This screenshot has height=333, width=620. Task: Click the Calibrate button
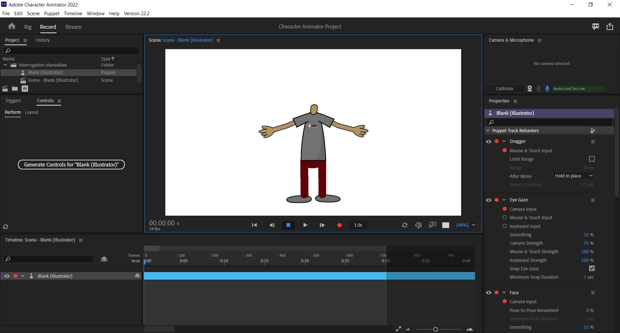coord(504,89)
